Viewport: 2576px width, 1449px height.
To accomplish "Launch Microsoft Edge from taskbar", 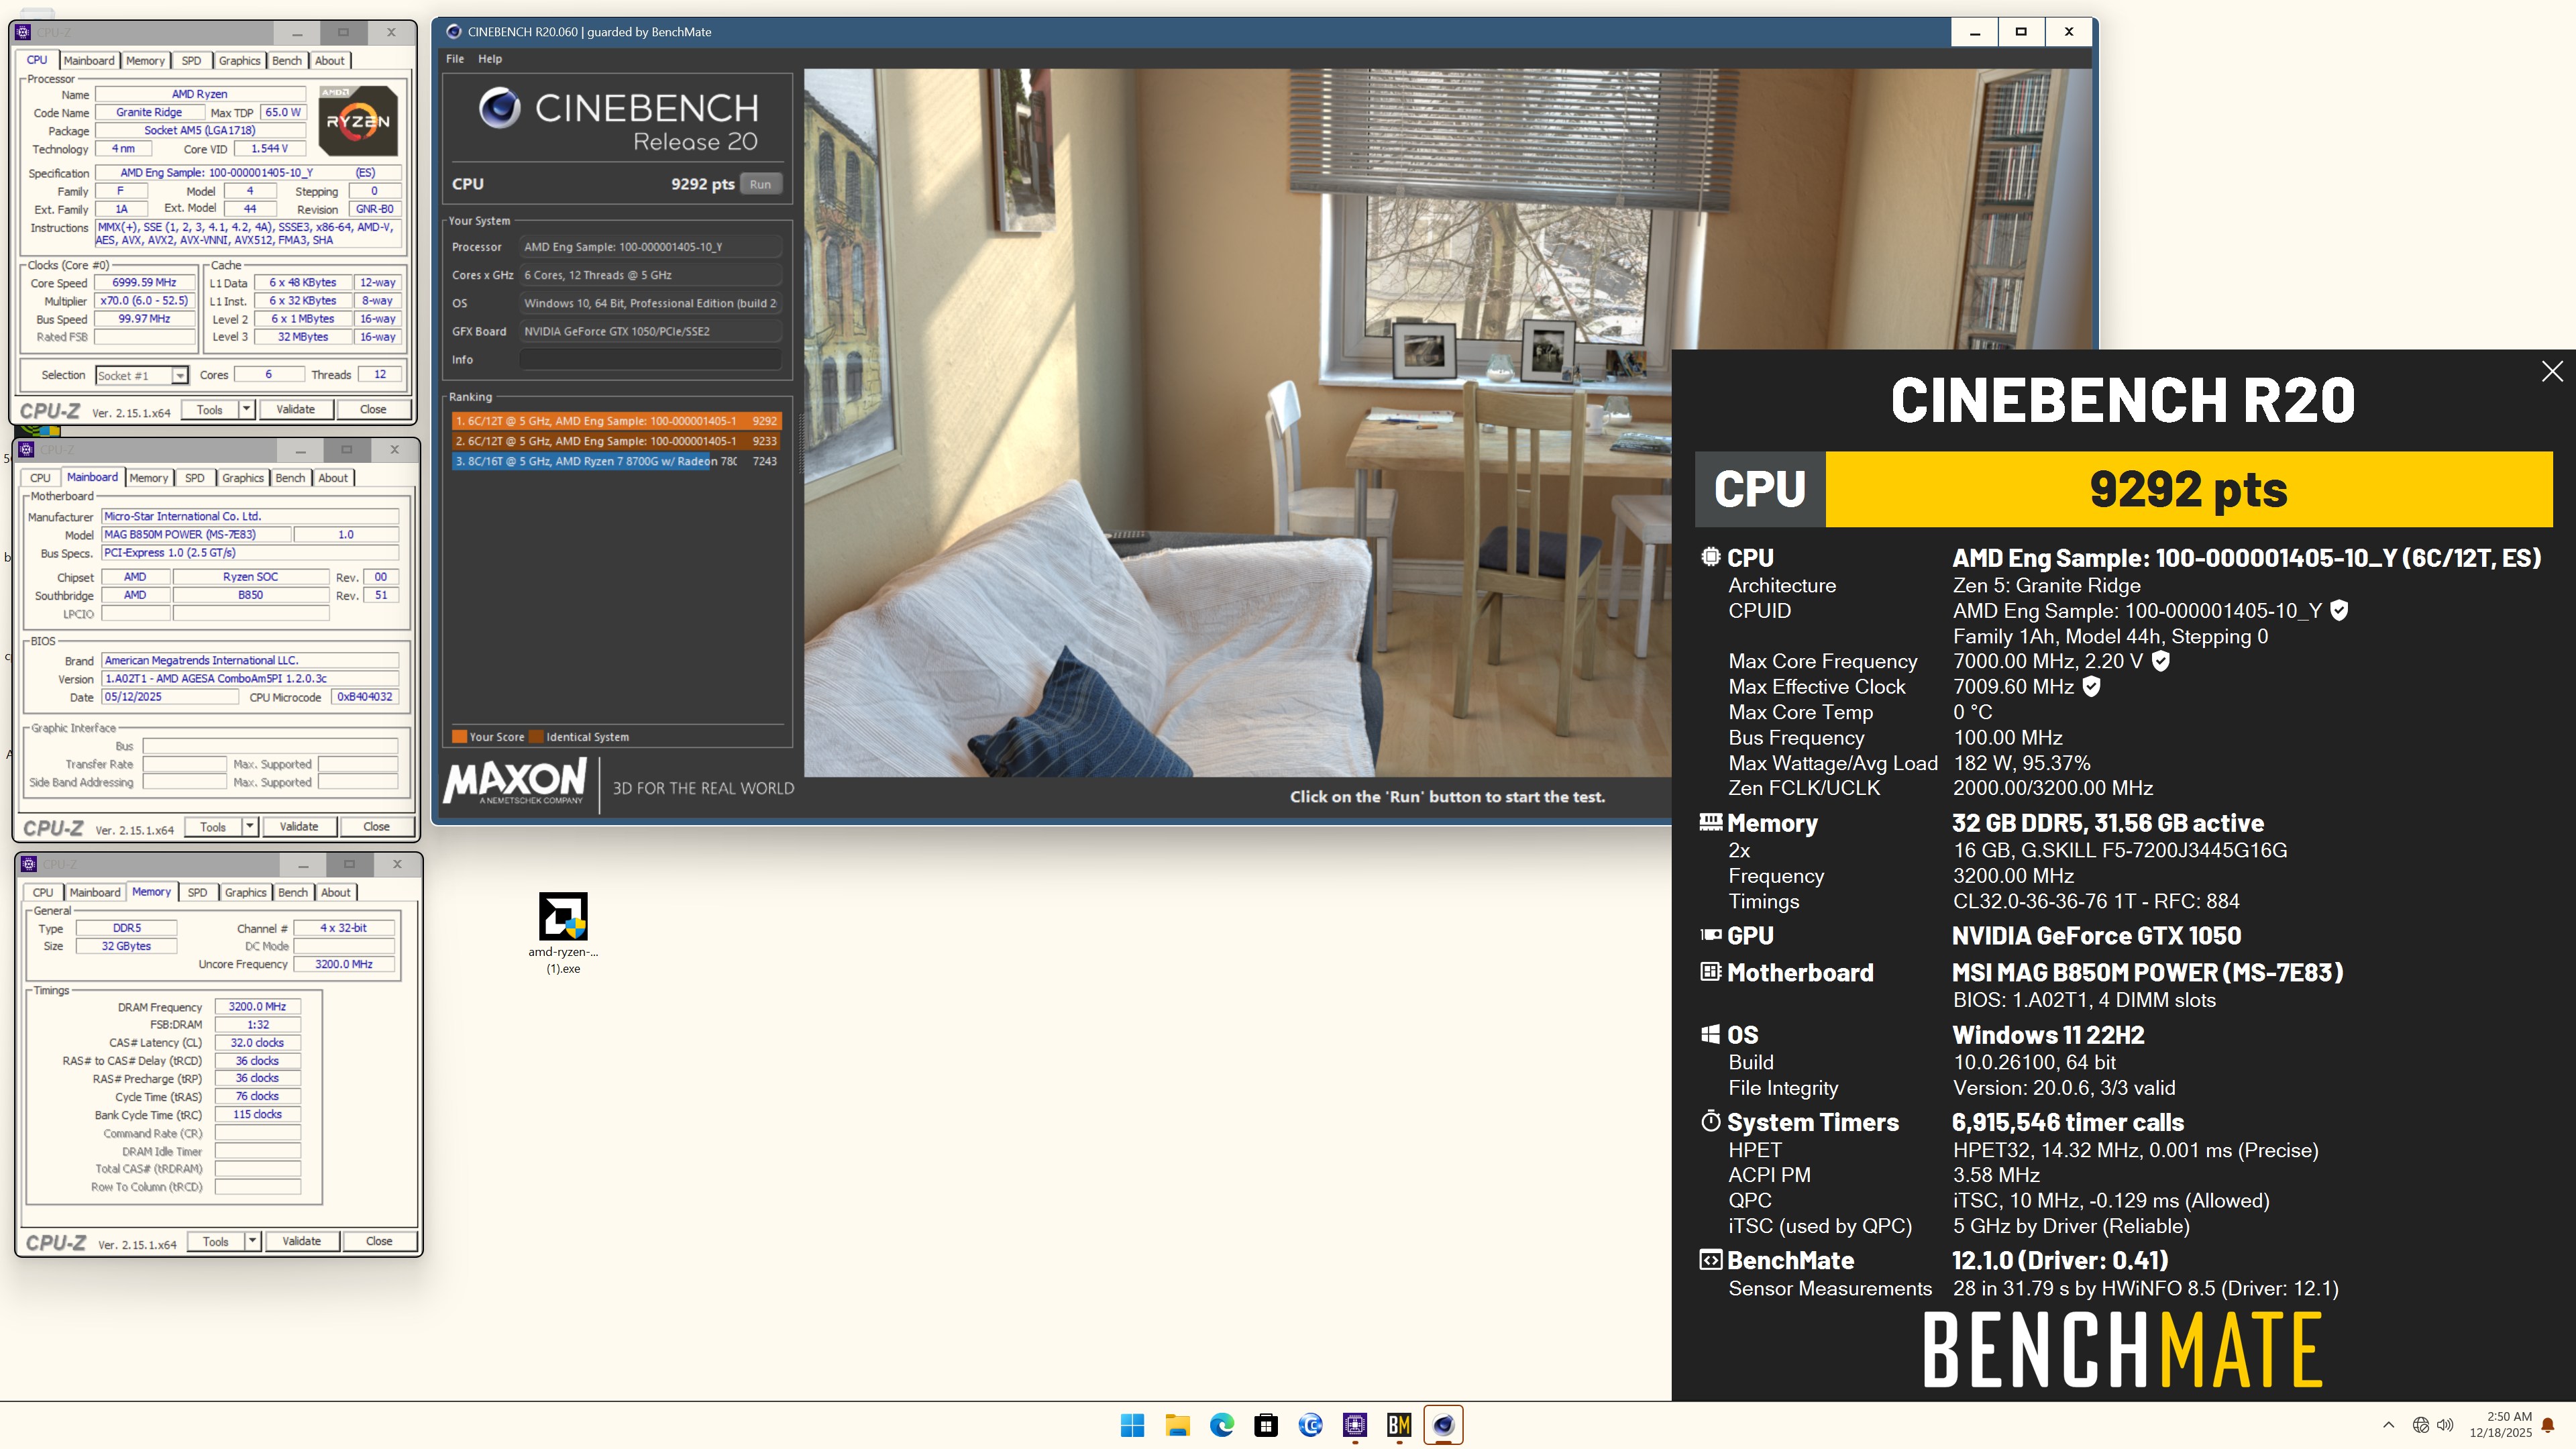I will pyautogui.click(x=1221, y=1425).
